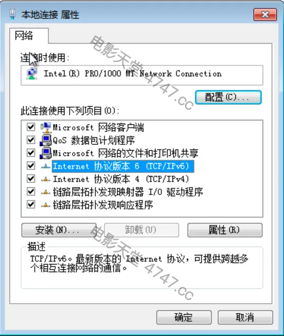Click the 链路层拓扑发现响应程序 icon
The image size is (284, 336).
click(x=45, y=205)
